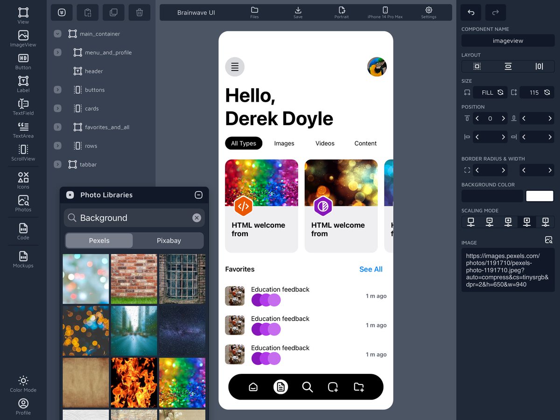
Task: Select the fire photo thumbnail in Photo Libraries
Action: pos(134,383)
